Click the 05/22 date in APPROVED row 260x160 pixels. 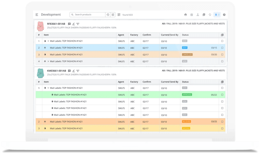214,95
